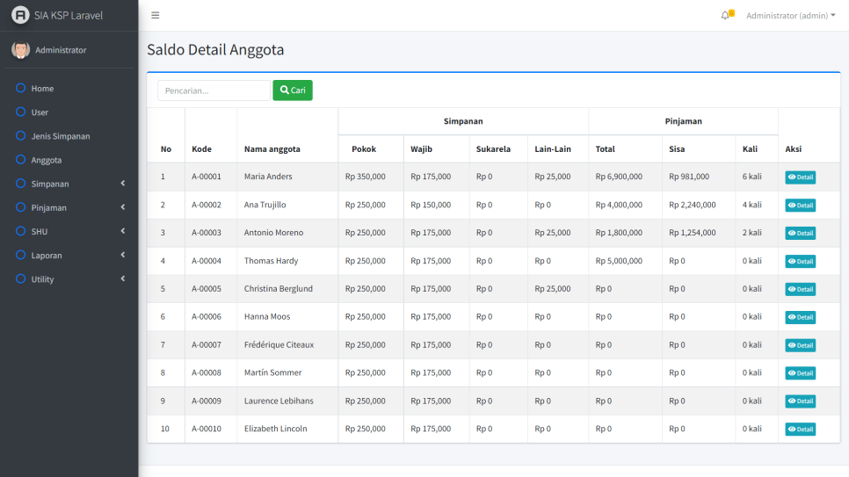View detail for Thomas Hardy
The width and height of the screenshot is (849, 477).
click(801, 261)
